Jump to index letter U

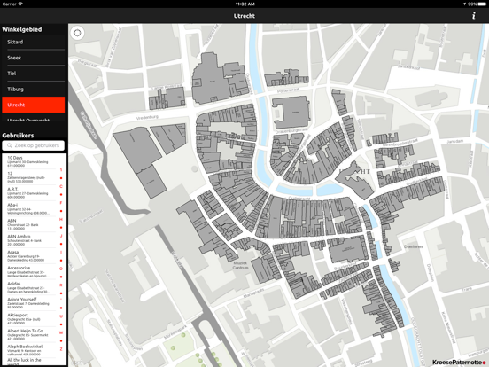tap(61, 316)
